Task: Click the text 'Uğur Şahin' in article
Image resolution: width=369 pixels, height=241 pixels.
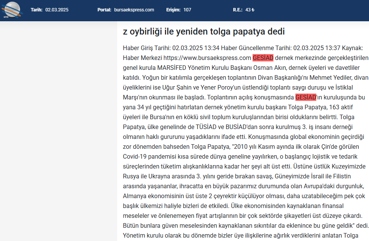Action: (x=176, y=88)
